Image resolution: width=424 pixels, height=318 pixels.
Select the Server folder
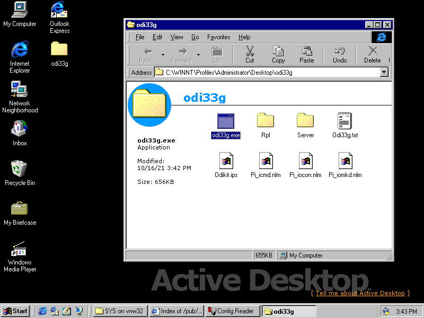(x=305, y=126)
